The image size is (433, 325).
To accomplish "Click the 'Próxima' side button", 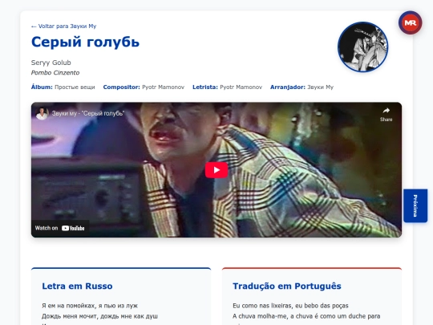I will (415, 205).
